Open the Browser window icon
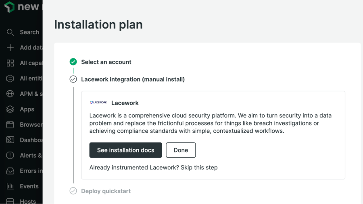The image size is (363, 204). click(10, 125)
